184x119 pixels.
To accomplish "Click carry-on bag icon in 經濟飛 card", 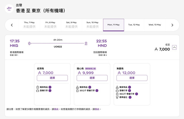I will 37,90.
